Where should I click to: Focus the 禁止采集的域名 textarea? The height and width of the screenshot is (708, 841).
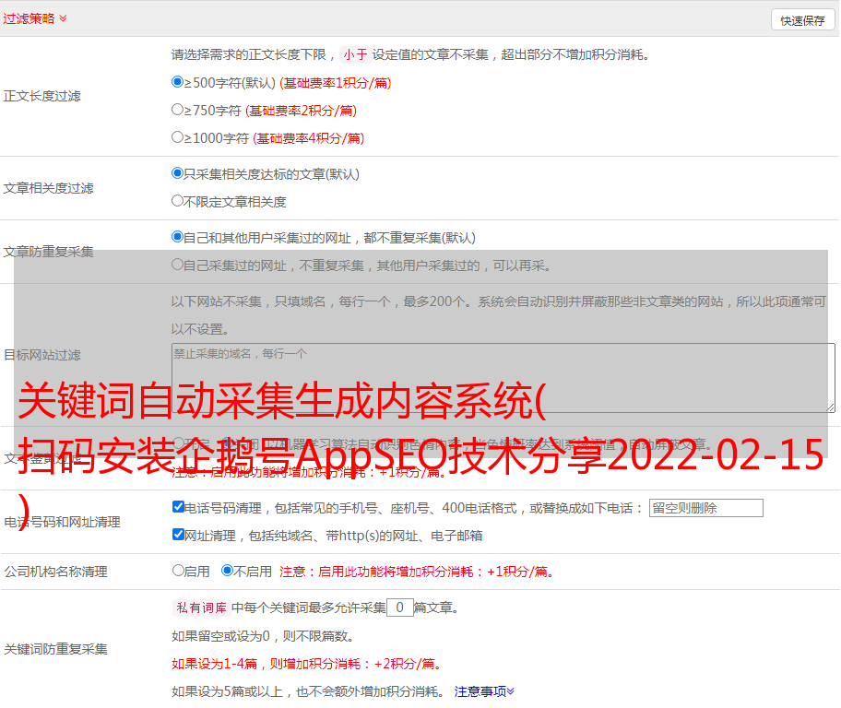click(503, 378)
